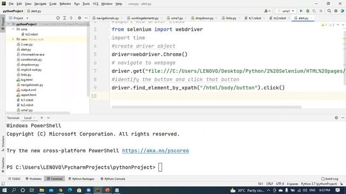Image resolution: width=346 pixels, height=194 pixels.
Task: Click the editor horizontal scrollbar
Action: pyautogui.click(x=207, y=107)
